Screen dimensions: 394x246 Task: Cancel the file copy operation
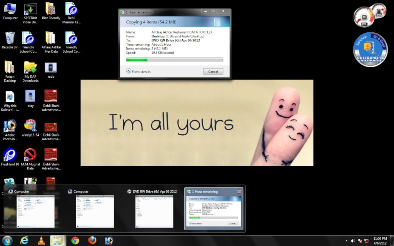point(213,71)
